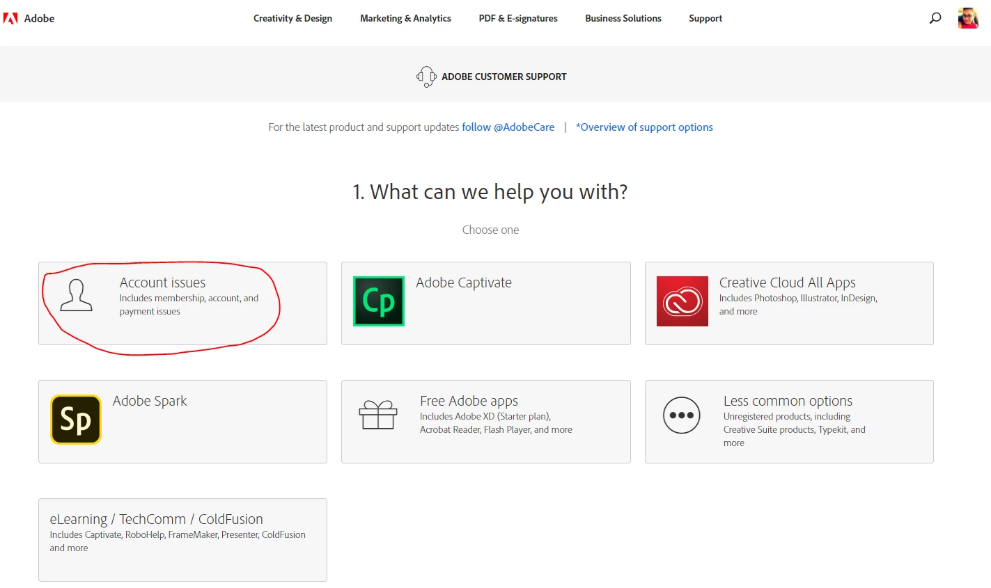Screen dimensions: 991x588
Task: Click 'Unregistered products, including' description text
Action: [x=794, y=429]
